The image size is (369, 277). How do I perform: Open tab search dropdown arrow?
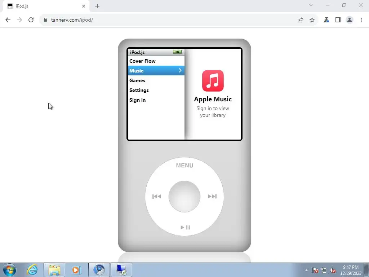point(311,5)
